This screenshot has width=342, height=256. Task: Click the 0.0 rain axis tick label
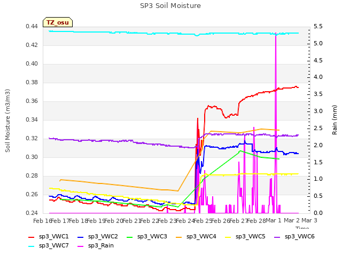tap(318, 213)
